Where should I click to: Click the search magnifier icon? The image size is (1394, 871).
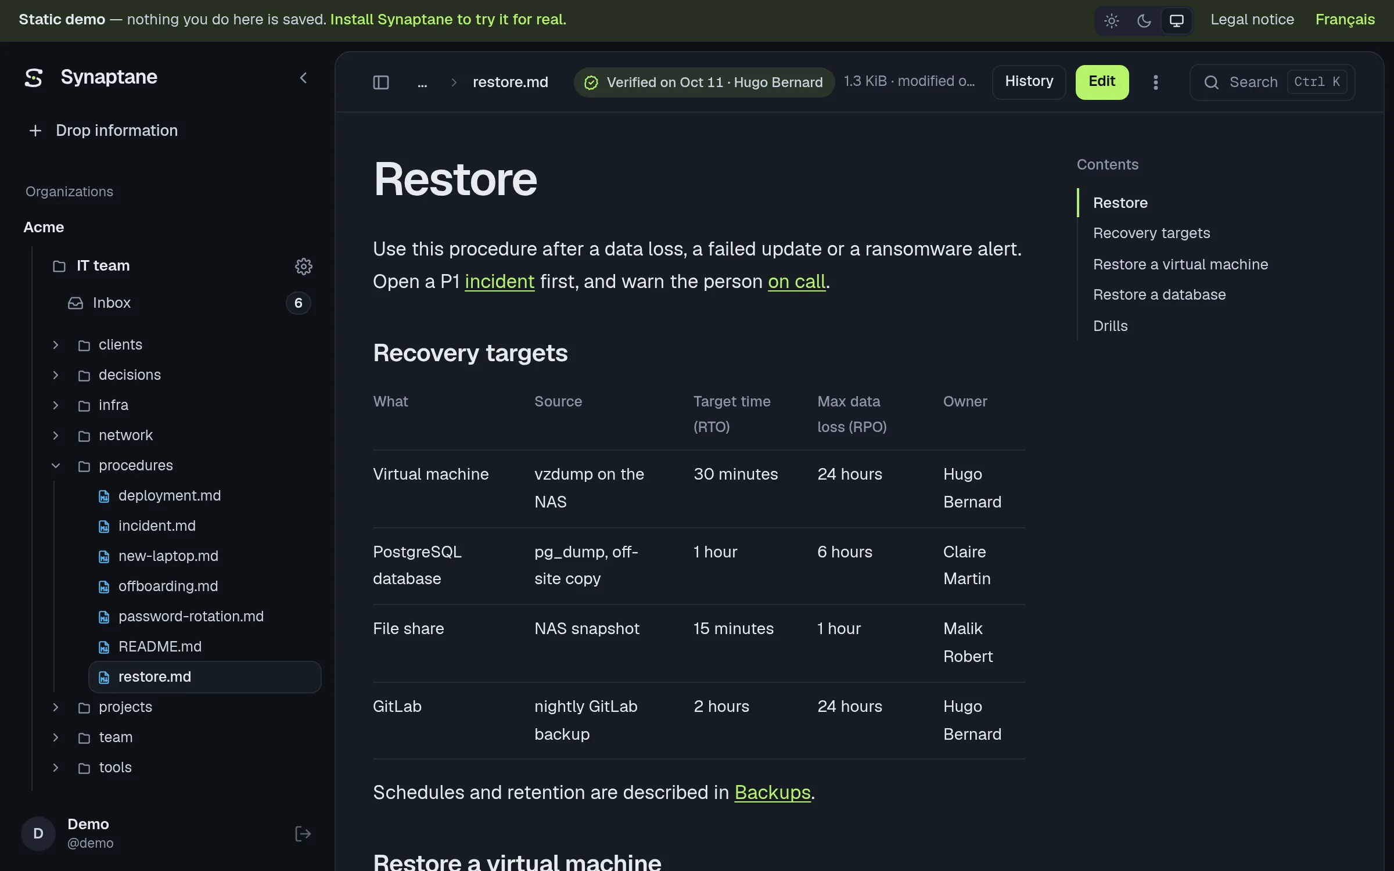(x=1211, y=82)
